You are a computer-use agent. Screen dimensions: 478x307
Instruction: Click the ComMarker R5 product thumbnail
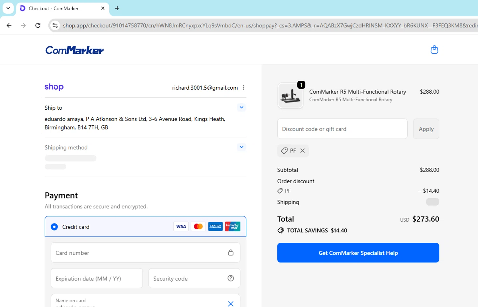[x=290, y=96]
